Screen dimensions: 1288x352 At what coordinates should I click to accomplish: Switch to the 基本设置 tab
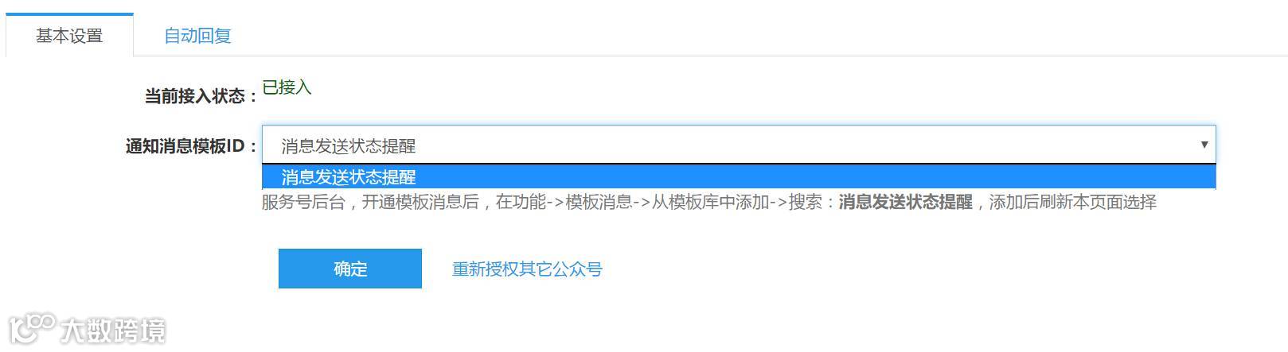[x=69, y=36]
